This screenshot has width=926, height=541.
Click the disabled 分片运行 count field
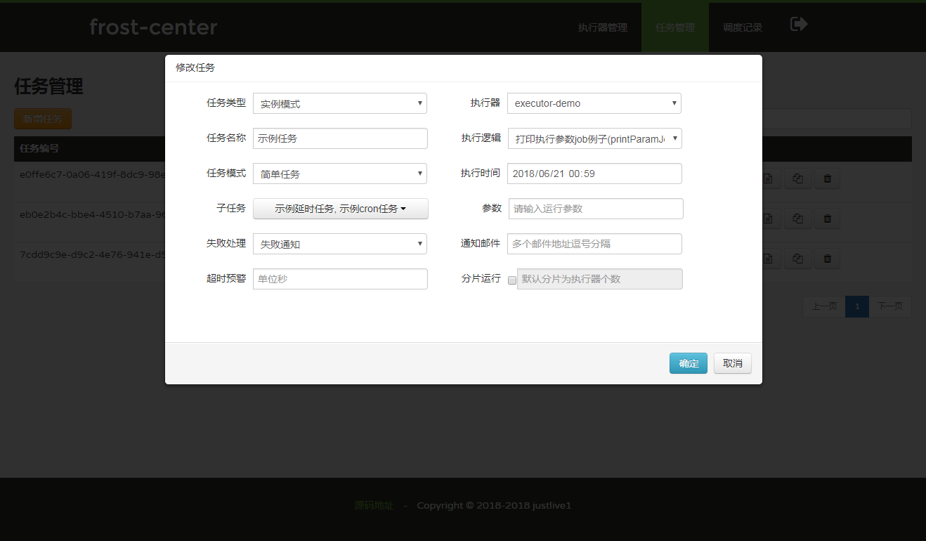pyautogui.click(x=600, y=279)
